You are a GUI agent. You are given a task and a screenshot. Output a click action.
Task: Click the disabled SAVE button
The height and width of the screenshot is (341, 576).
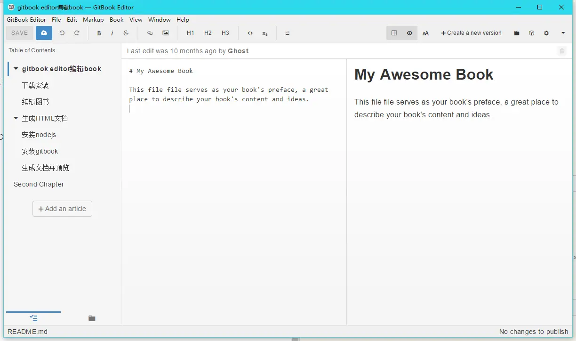pyautogui.click(x=20, y=33)
